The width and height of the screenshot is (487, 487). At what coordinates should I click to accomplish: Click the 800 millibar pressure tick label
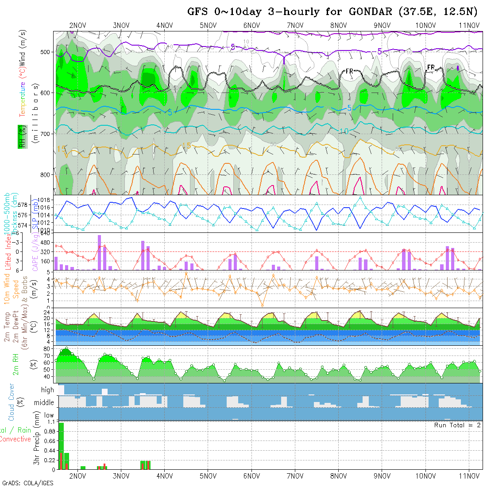(46, 174)
